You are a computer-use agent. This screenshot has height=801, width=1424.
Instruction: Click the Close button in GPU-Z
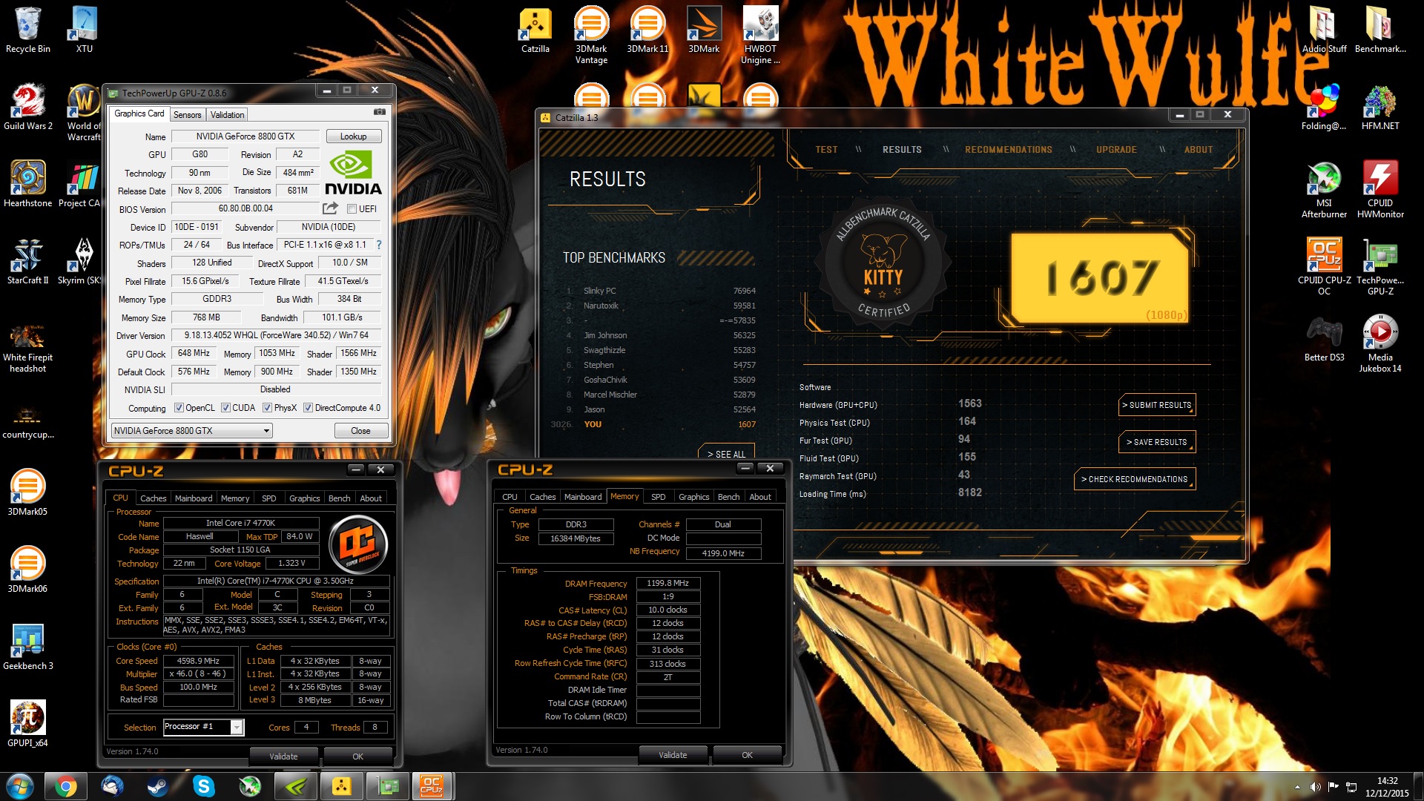[360, 431]
